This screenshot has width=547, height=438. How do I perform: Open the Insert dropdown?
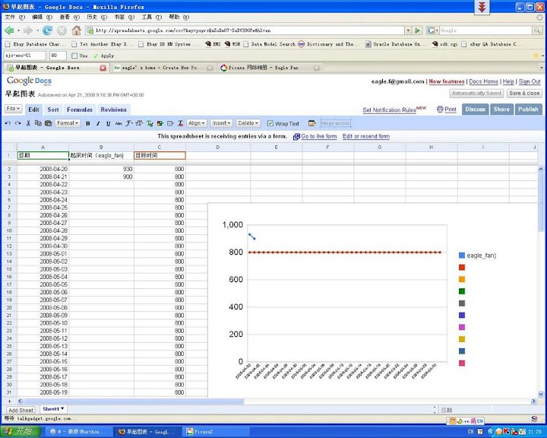point(222,123)
